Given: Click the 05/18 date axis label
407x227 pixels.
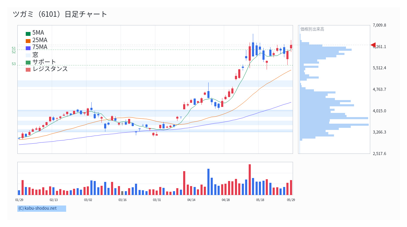Looking at the screenshot, I should coord(260,200).
